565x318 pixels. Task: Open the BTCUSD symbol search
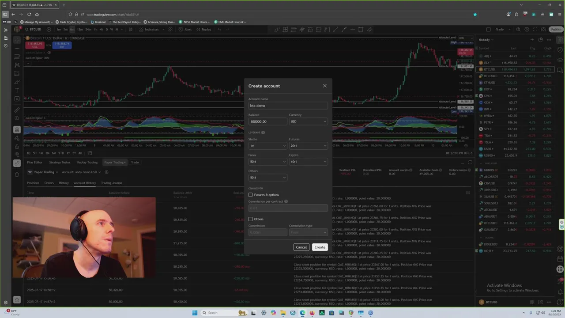click(34, 30)
